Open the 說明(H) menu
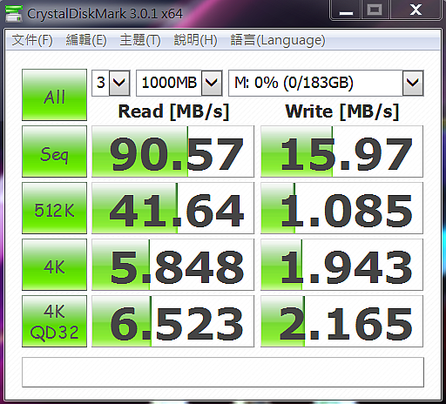This screenshot has width=446, height=404. tap(195, 40)
